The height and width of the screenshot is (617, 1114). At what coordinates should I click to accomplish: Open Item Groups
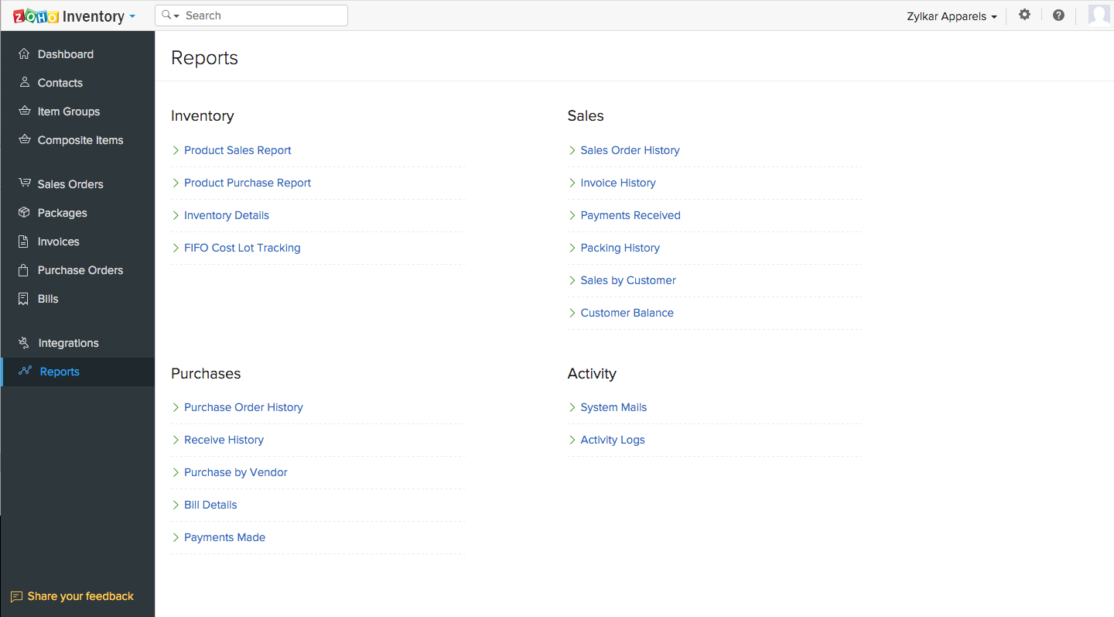coord(69,111)
